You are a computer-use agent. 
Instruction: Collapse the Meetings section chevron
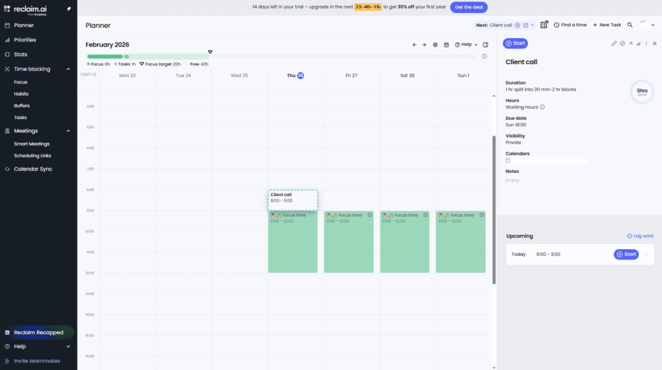click(68, 131)
